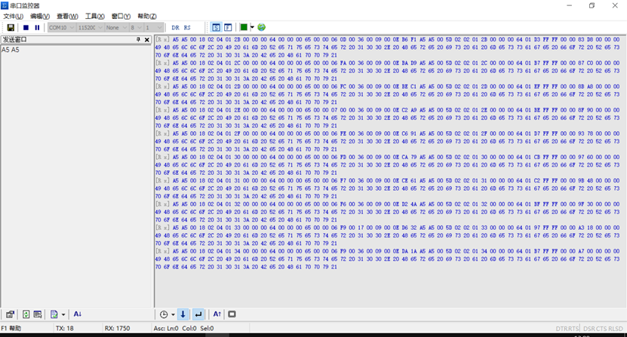Screen dimensions: 627x337
Task: Expand the clock icon dropdown arrow
Action: pyautogui.click(x=173, y=314)
